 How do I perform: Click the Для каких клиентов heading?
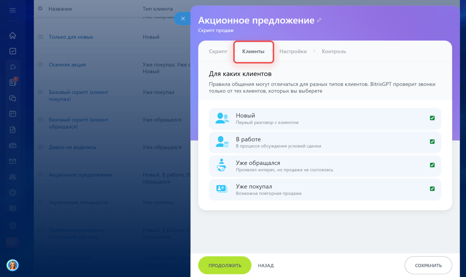(240, 74)
